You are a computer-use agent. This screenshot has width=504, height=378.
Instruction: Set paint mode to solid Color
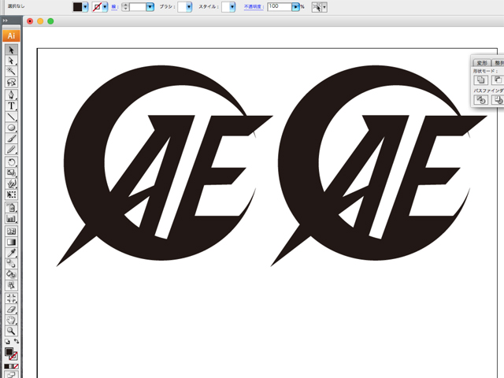[x=6, y=366]
